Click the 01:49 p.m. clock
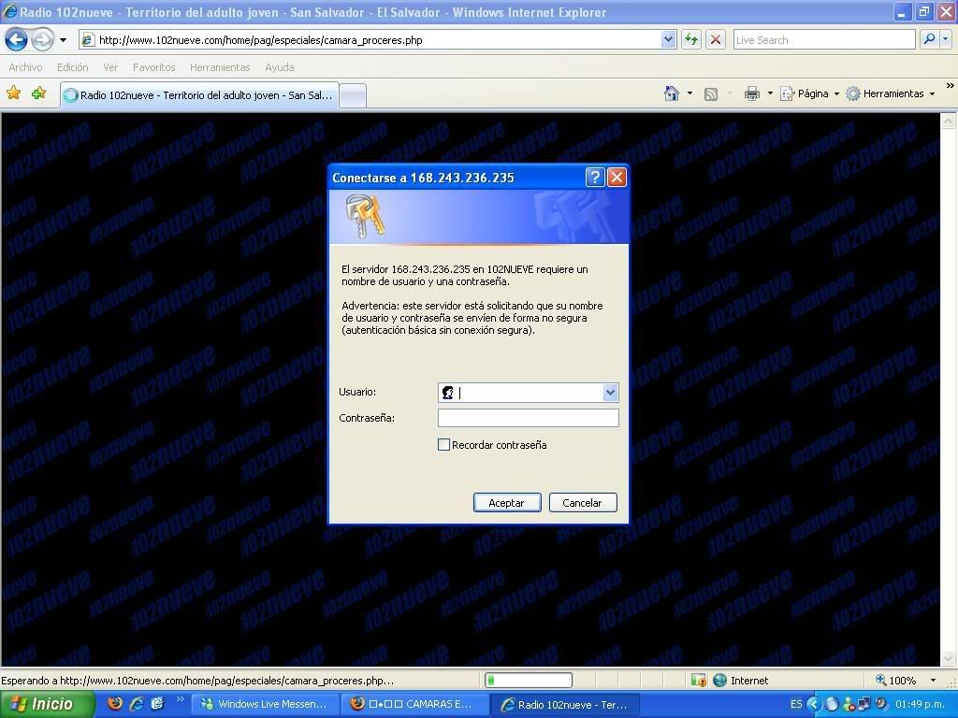This screenshot has height=718, width=958. (x=920, y=704)
